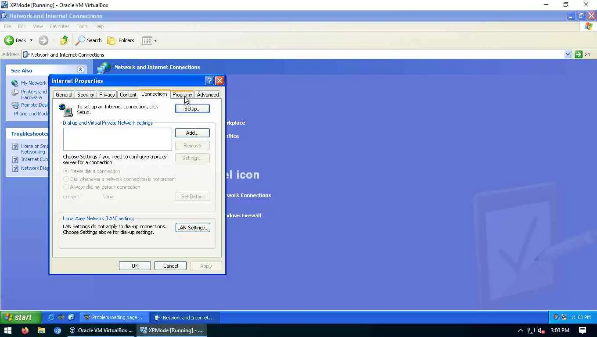
Task: Click the Internet Explorer troubleshooter help icon
Action: pos(15,160)
